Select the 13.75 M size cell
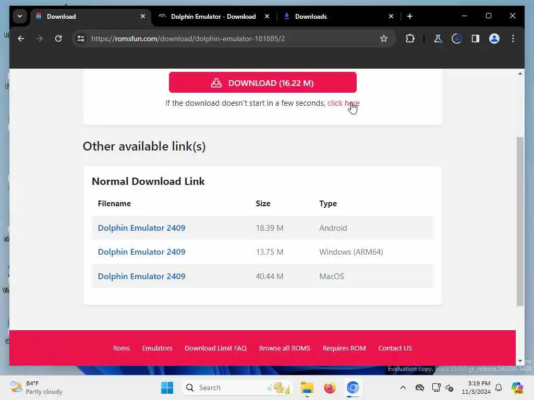Viewport: 534px width, 400px height. [270, 252]
